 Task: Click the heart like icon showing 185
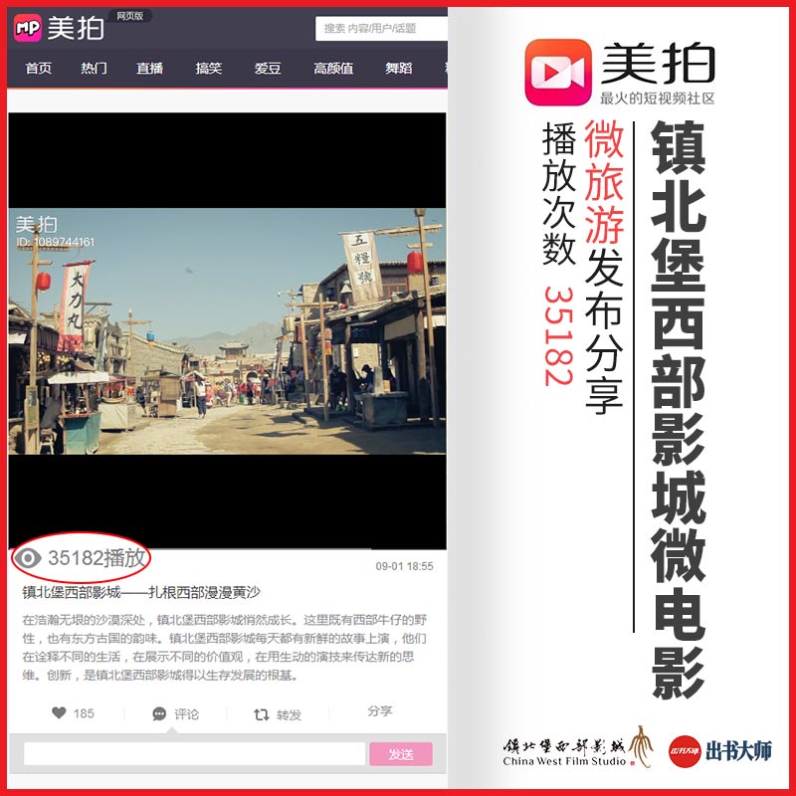(x=59, y=713)
